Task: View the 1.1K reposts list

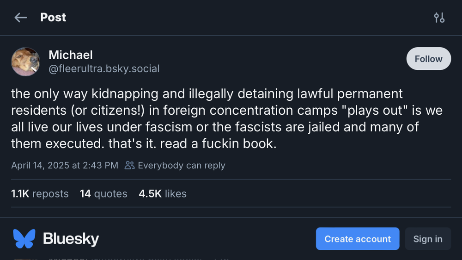Action: pos(40,193)
